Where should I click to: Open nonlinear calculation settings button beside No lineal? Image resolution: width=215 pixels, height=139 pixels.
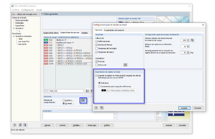[x=83, y=100]
